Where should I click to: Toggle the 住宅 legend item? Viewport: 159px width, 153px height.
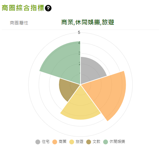coord(42,142)
